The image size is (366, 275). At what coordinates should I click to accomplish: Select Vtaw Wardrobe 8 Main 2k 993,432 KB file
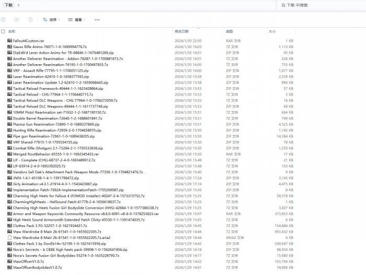click(x=57, y=232)
